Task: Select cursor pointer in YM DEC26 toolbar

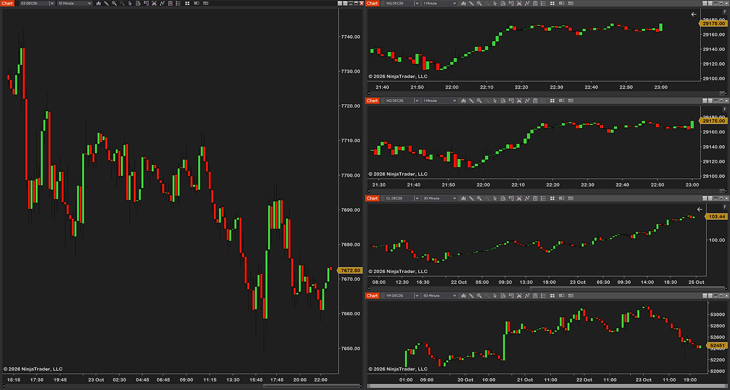Action: (495, 296)
